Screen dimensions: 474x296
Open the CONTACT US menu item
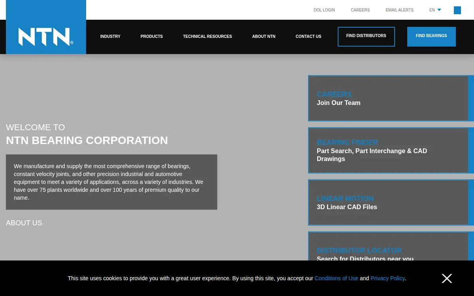tap(308, 36)
